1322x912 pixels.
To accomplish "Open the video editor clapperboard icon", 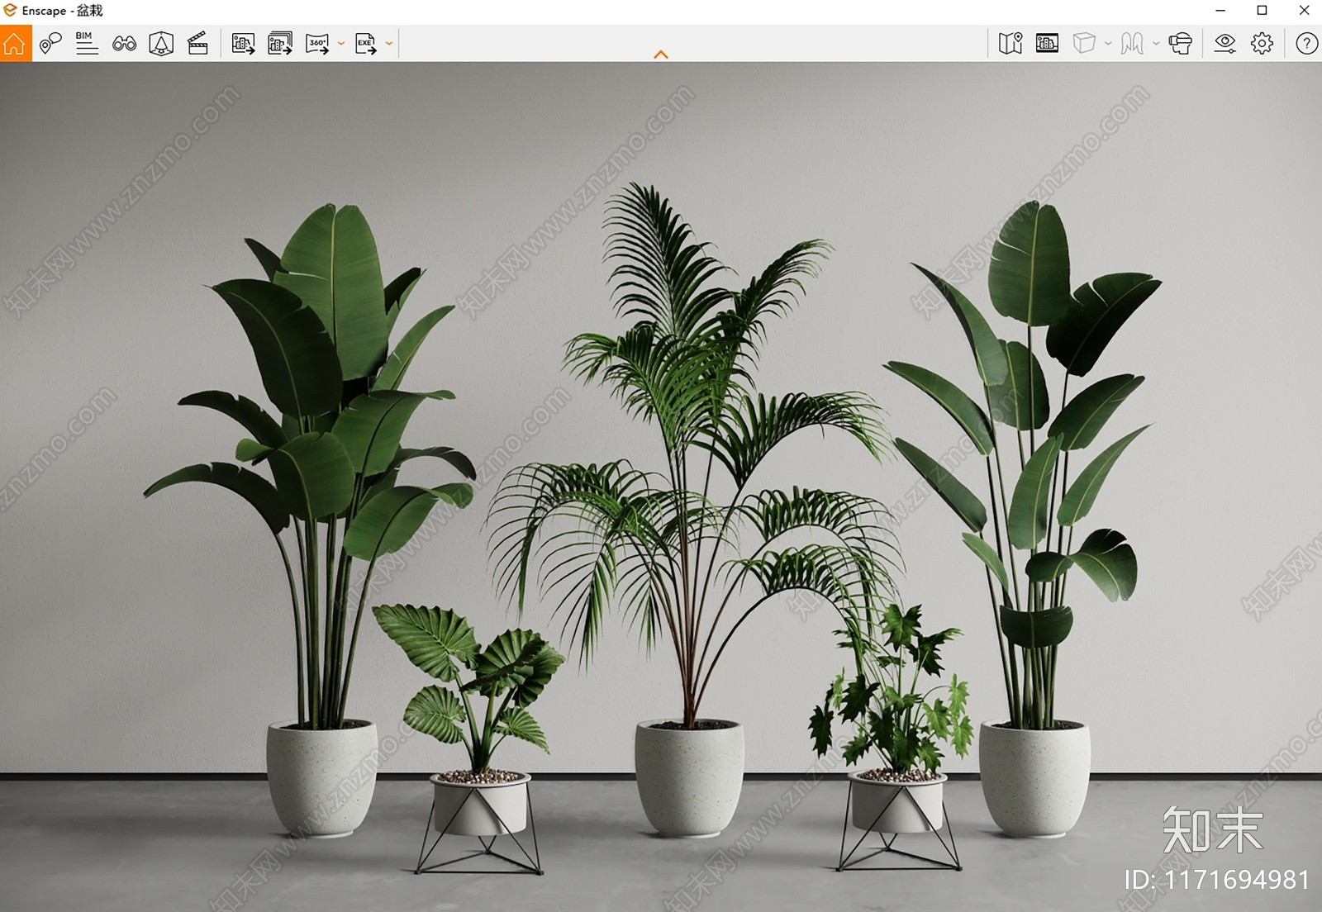I will pyautogui.click(x=198, y=43).
